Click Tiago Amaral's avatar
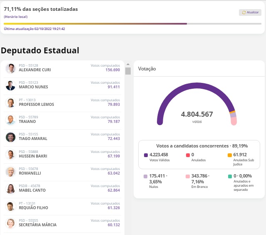The image size is (266, 235). click(10, 137)
